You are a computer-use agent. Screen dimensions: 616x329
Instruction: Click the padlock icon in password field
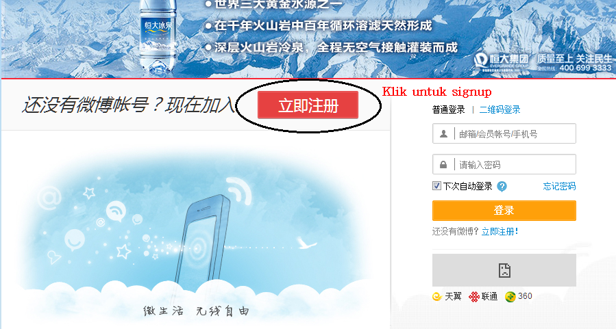[x=443, y=165]
